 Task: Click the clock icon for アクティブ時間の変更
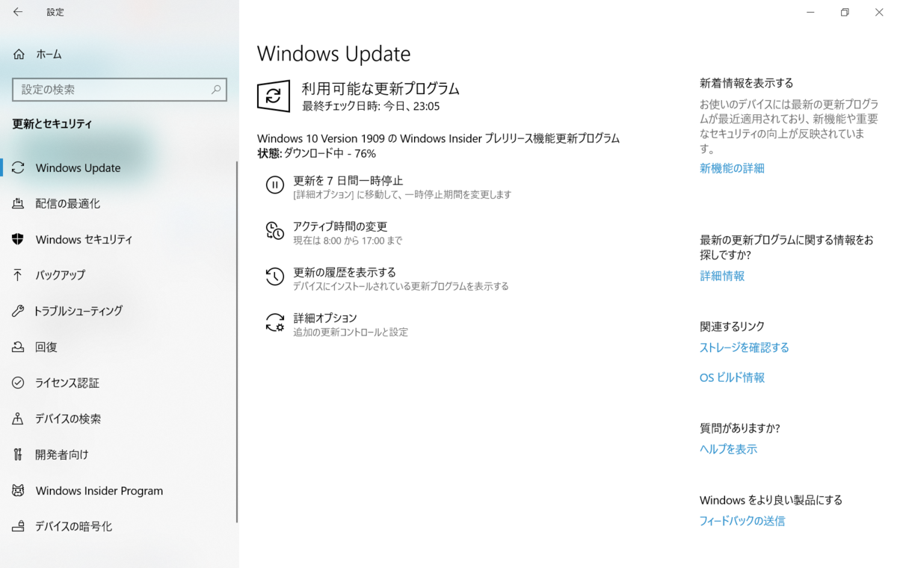275,231
